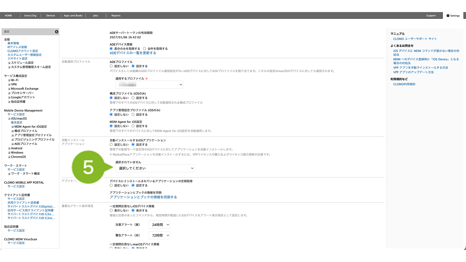Image resolution: width=466 pixels, height=262 pixels.
Task: Open Settings via the gear icon
Action: (x=448, y=16)
